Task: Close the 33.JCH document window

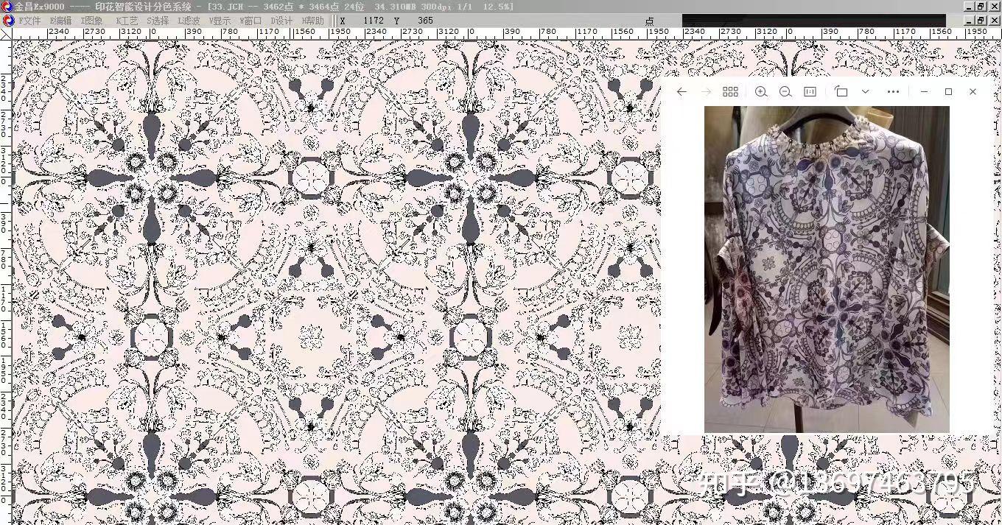Action: [994, 21]
